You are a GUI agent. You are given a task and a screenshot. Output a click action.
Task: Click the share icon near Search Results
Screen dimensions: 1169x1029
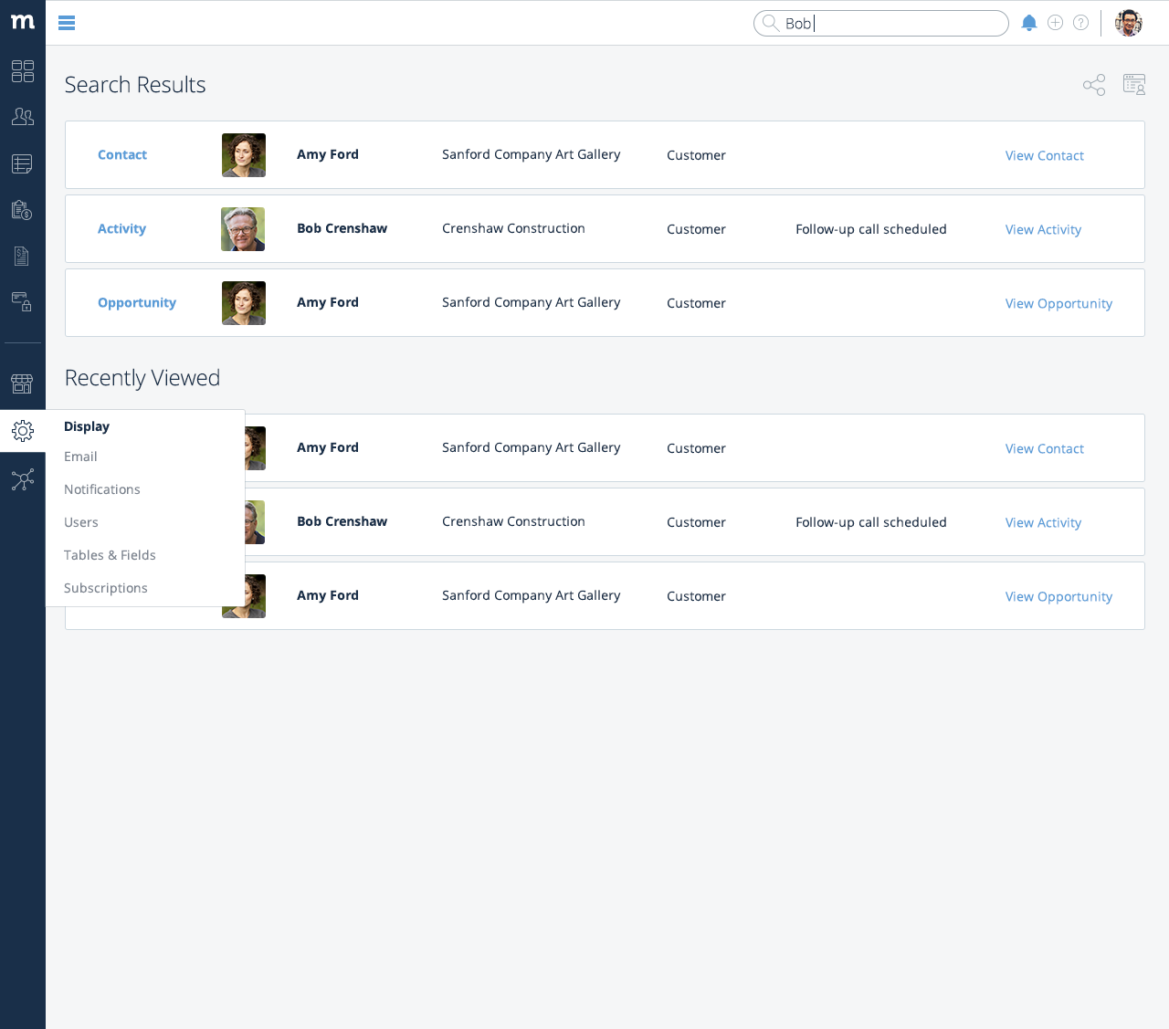click(x=1093, y=85)
